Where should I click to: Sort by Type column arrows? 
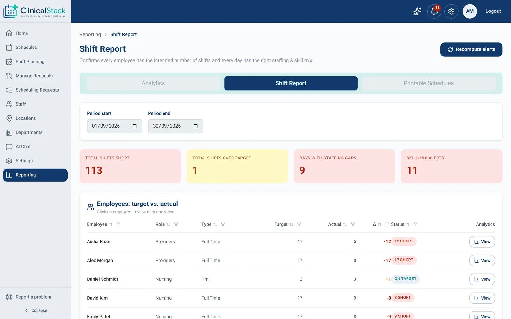(x=215, y=225)
